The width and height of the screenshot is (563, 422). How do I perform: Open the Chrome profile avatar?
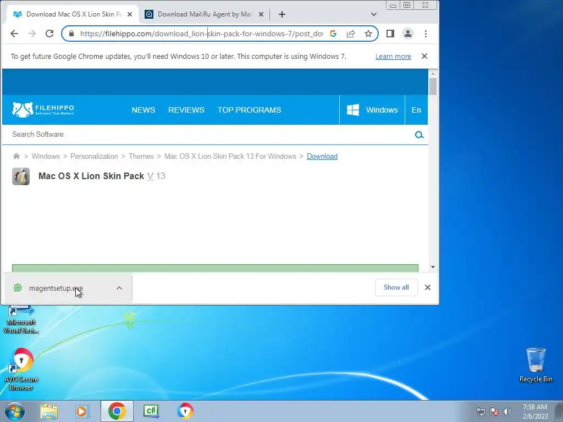pos(408,34)
